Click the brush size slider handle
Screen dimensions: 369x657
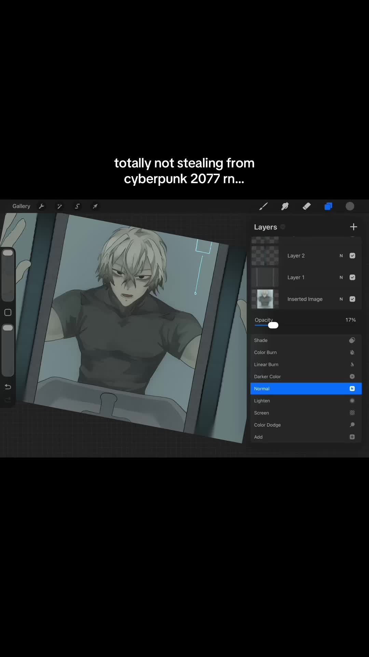click(8, 253)
